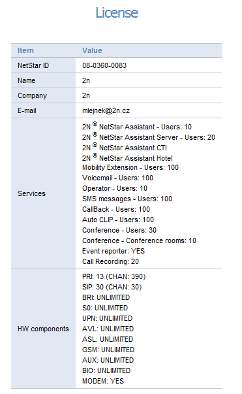Select the NetStar Assistant Server users line
This screenshot has height=394, width=242.
click(149, 137)
